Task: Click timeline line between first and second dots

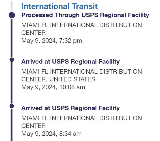Action: (x=12, y=38)
